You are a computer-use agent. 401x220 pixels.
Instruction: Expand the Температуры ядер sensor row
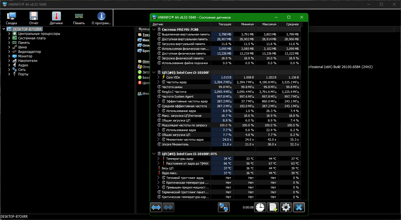158,159
